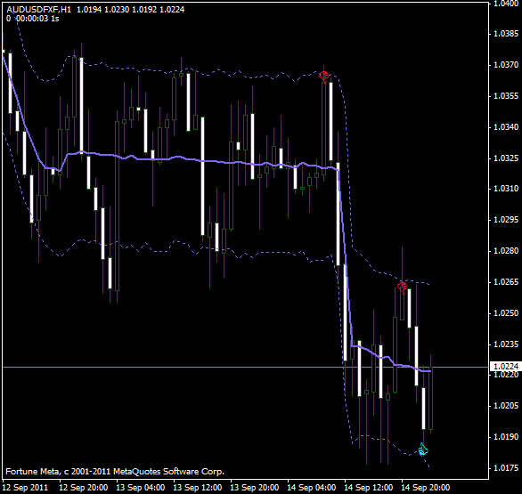
Task: Select the AUDUSDFXF,H1 symbol title text
Action: pyautogui.click(x=39, y=9)
